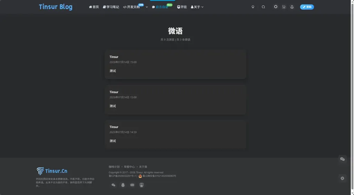354x195 pixels.
Task: Open the 关于我 footer link
Action: (x=143, y=167)
